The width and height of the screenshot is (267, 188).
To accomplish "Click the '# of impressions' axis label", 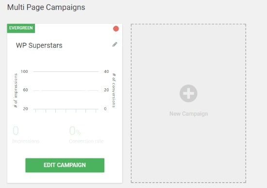I will point(16,90).
